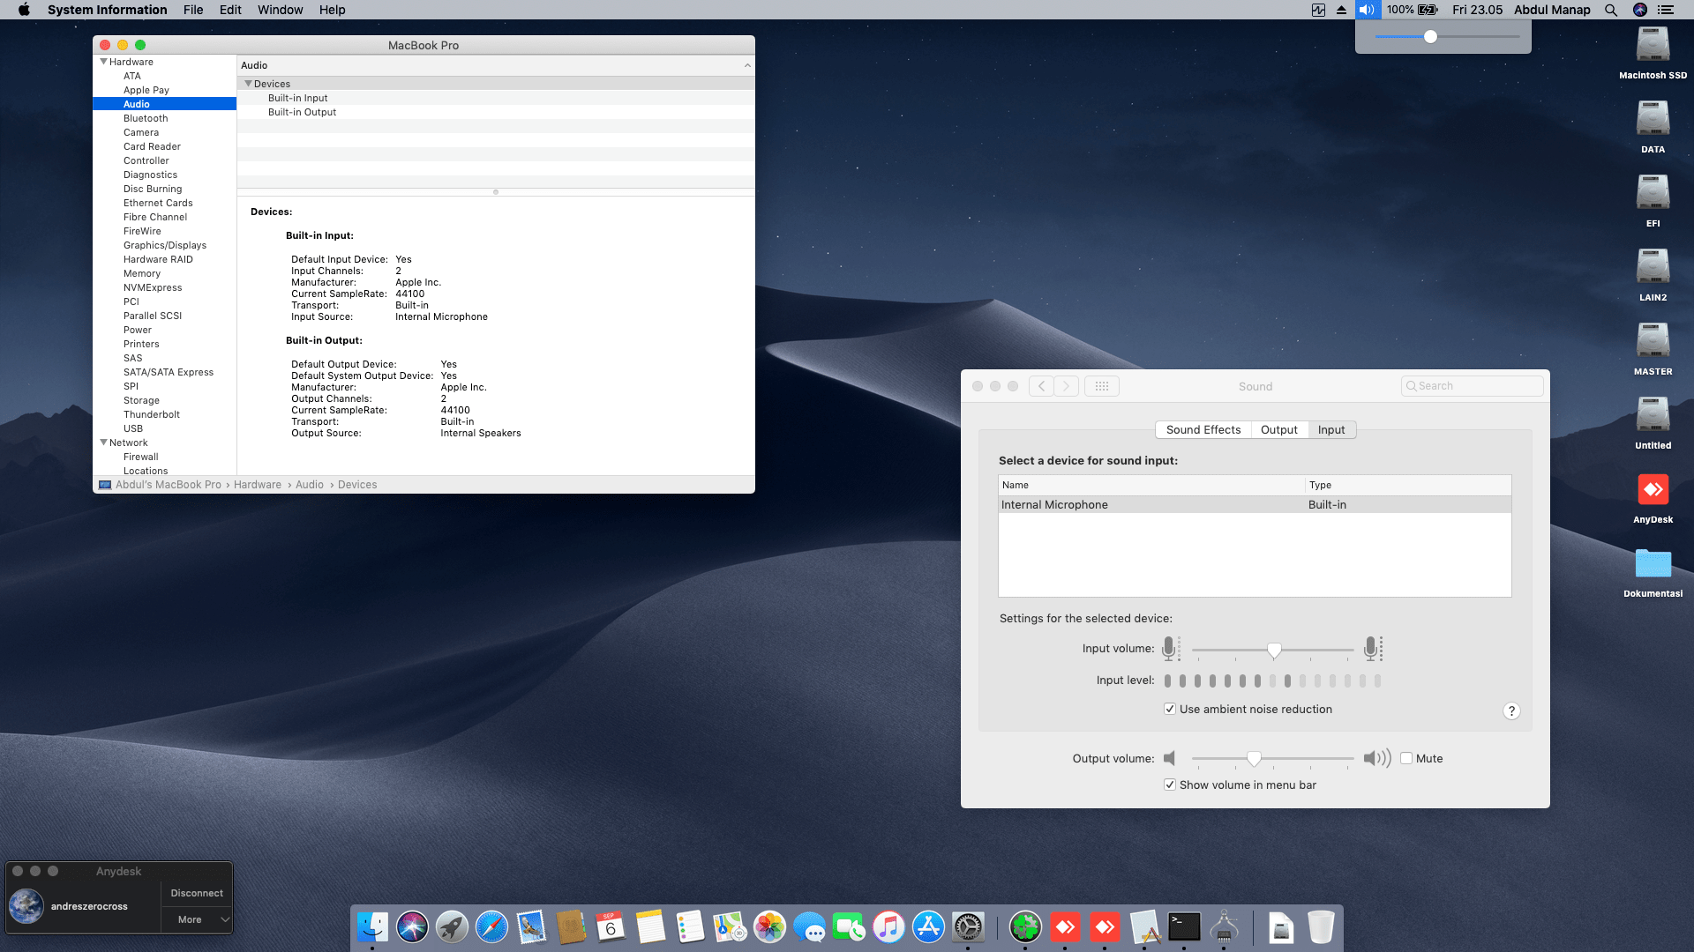Show all preferences grid button
Image resolution: width=1694 pixels, height=952 pixels.
(1102, 386)
